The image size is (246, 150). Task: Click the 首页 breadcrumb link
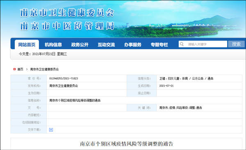[20, 69]
